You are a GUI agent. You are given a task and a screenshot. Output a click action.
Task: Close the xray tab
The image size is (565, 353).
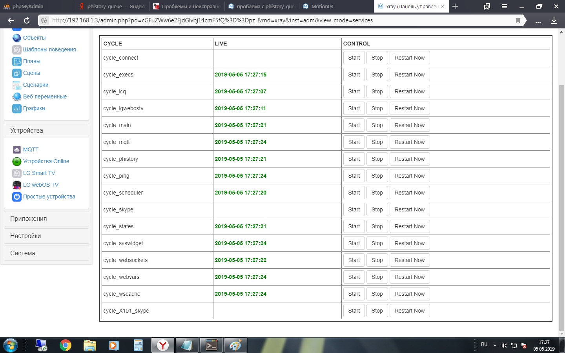click(443, 6)
